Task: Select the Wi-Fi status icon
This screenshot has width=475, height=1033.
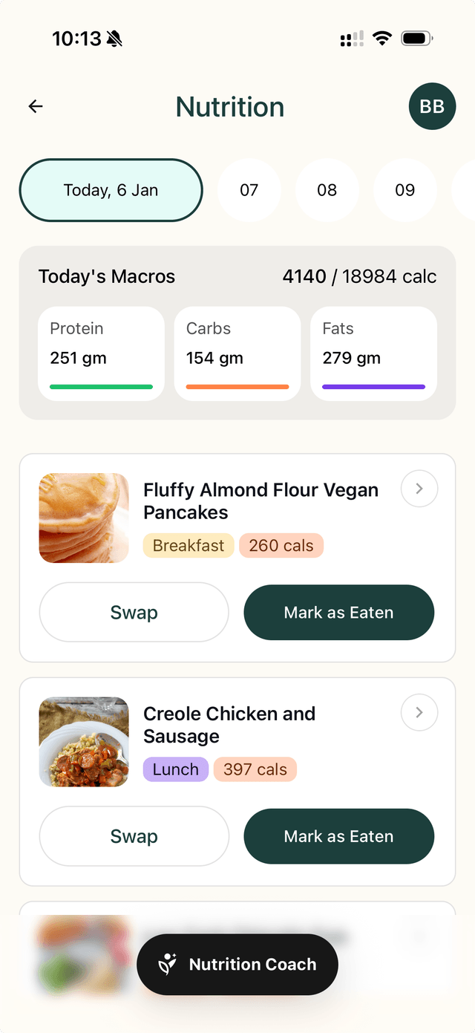Action: click(381, 36)
